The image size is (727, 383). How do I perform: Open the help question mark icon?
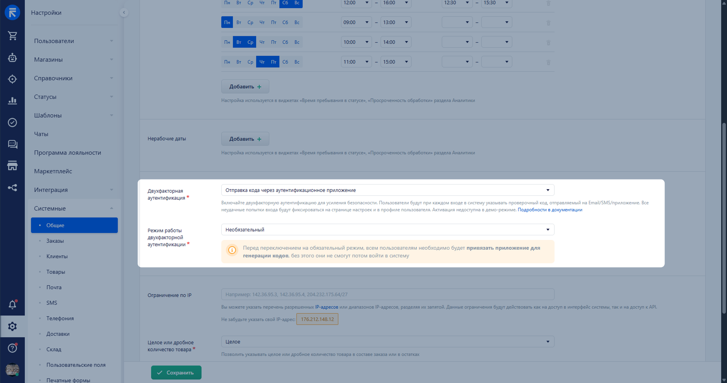click(12, 348)
